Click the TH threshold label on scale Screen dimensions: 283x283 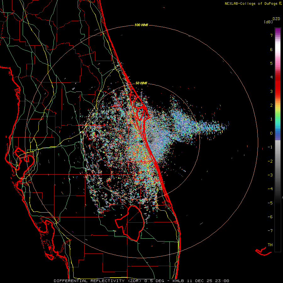pos(270,245)
